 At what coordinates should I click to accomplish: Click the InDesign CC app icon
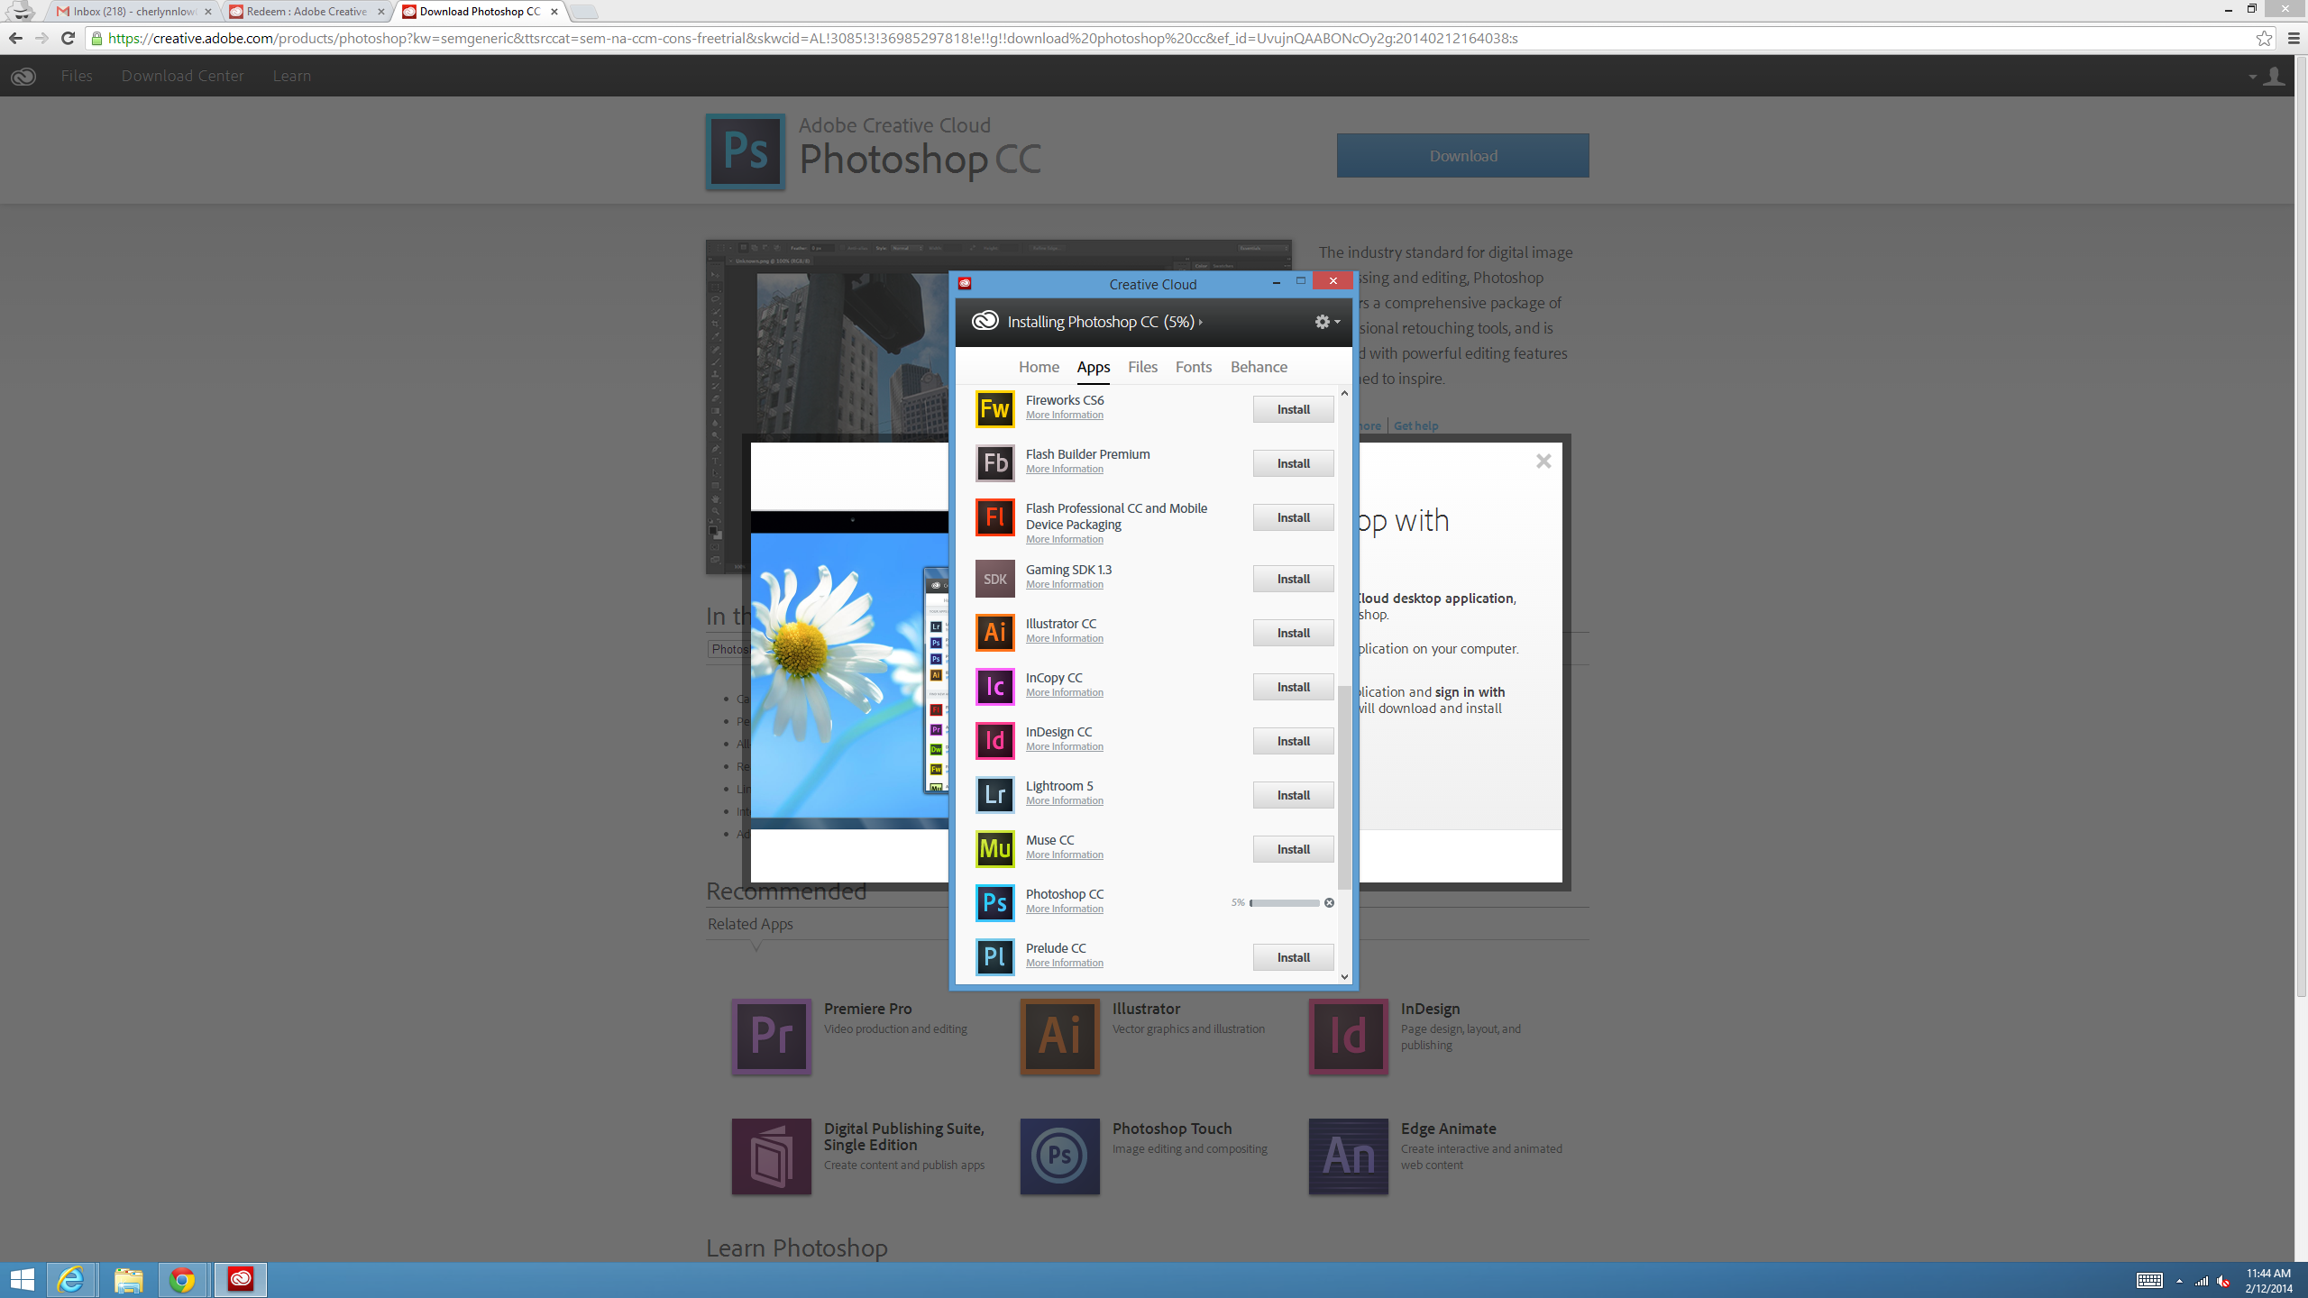[x=994, y=740]
